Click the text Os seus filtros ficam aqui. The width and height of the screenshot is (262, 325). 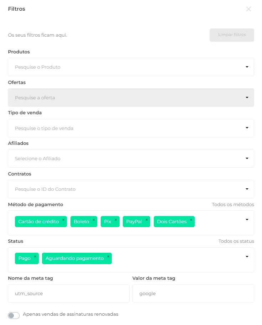click(x=37, y=35)
